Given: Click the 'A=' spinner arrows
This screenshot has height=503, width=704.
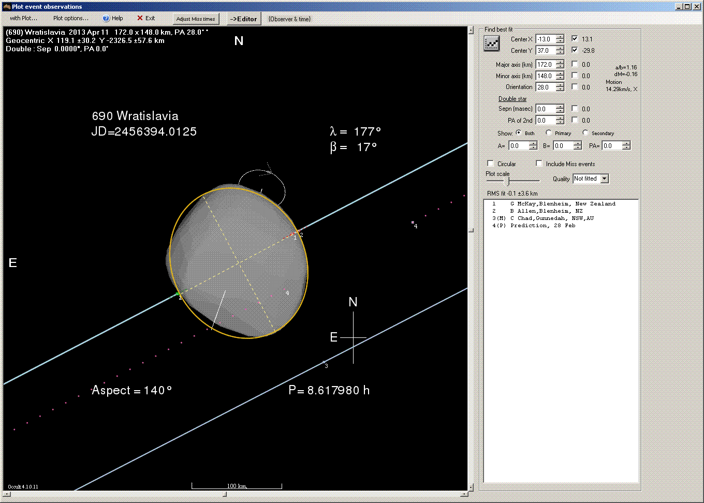Looking at the screenshot, I should 533,146.
